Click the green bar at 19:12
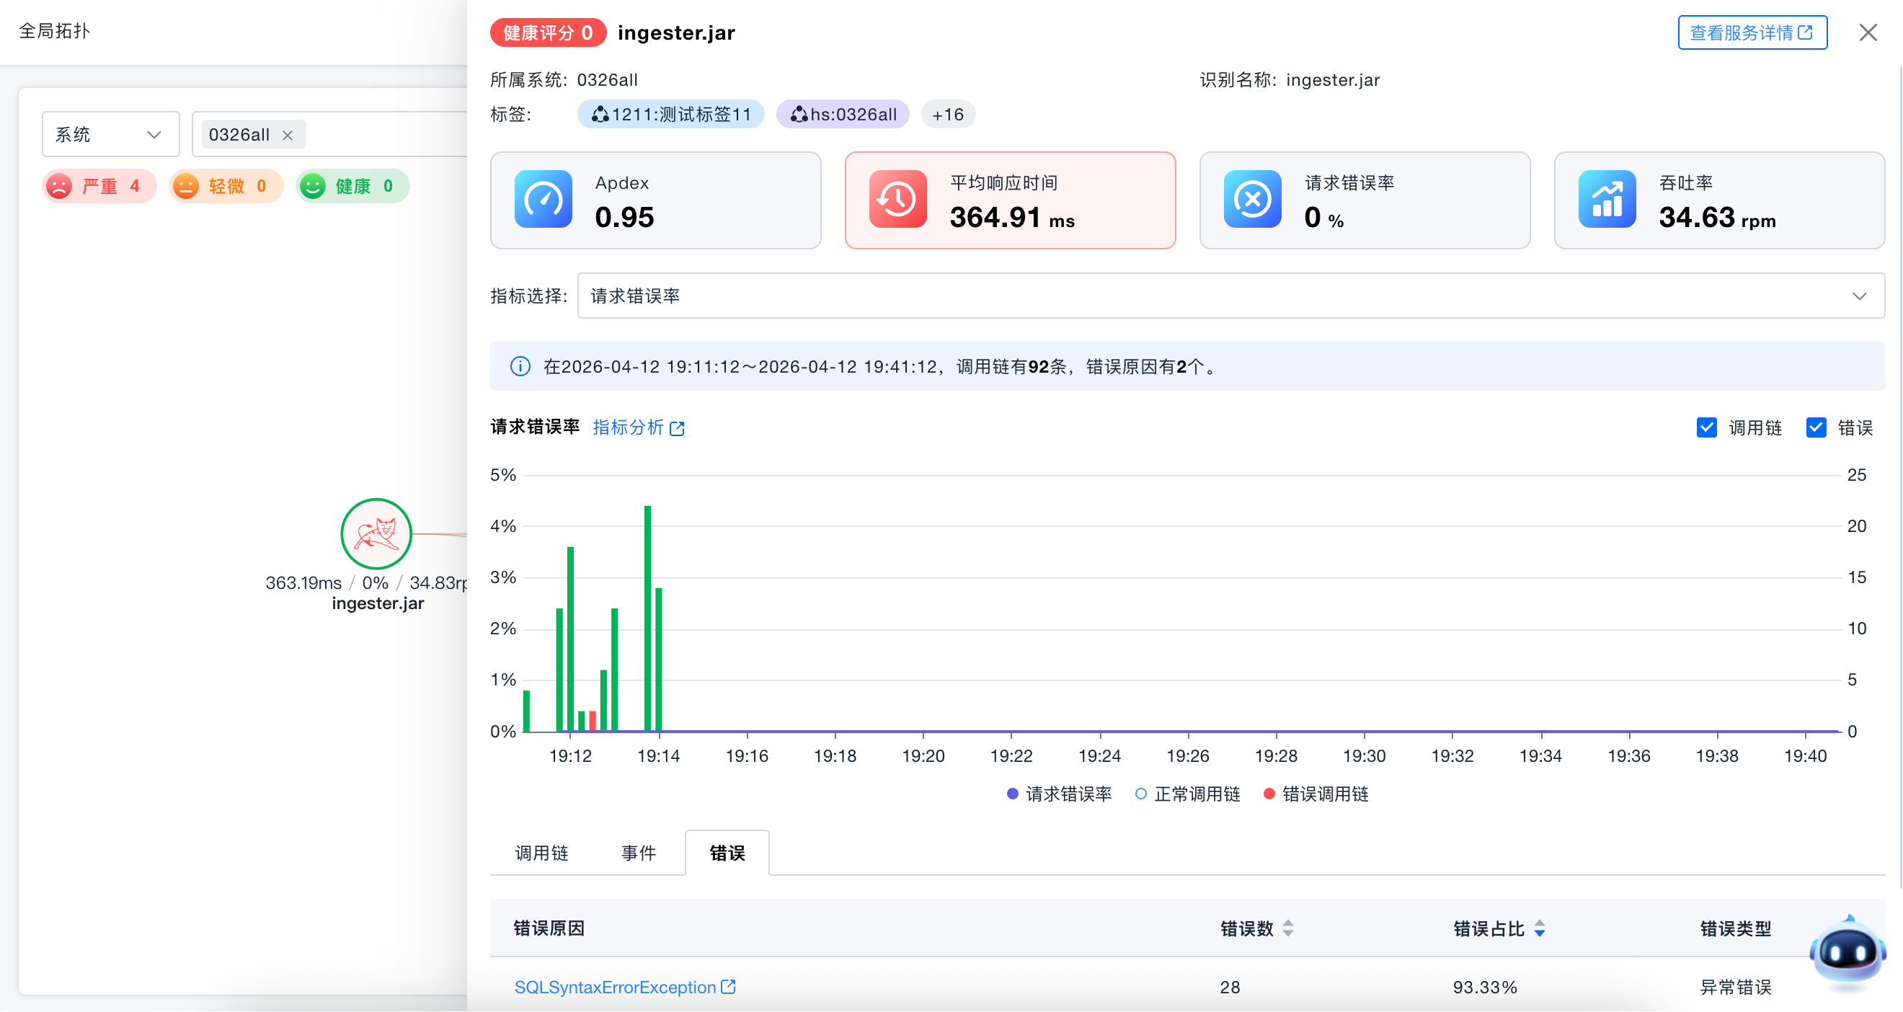Screen dimensions: 1903x1012 pyautogui.click(x=570, y=639)
